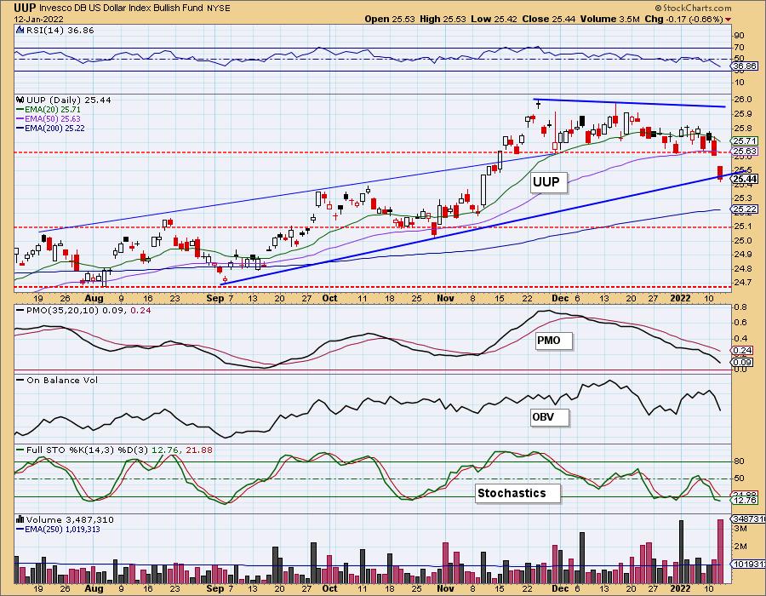
Task: Click the Nov label on the price chart date axis
Action: click(445, 299)
